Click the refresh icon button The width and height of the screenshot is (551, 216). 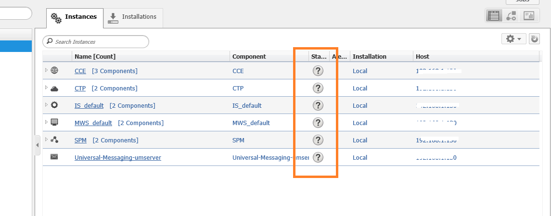point(534,38)
